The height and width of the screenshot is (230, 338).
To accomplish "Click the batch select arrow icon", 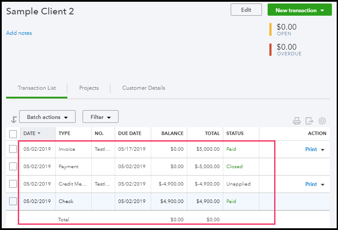I will [x=13, y=119].
